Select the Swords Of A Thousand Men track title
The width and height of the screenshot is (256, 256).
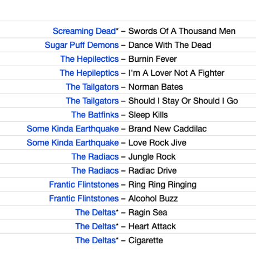click(x=182, y=31)
